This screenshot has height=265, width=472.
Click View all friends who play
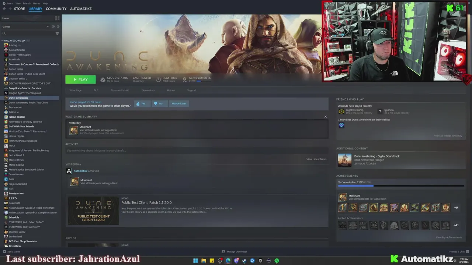(x=448, y=136)
